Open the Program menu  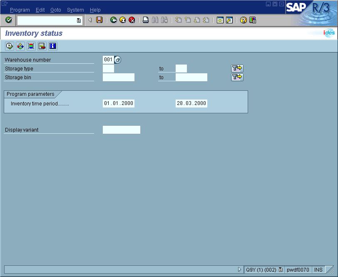click(20, 10)
